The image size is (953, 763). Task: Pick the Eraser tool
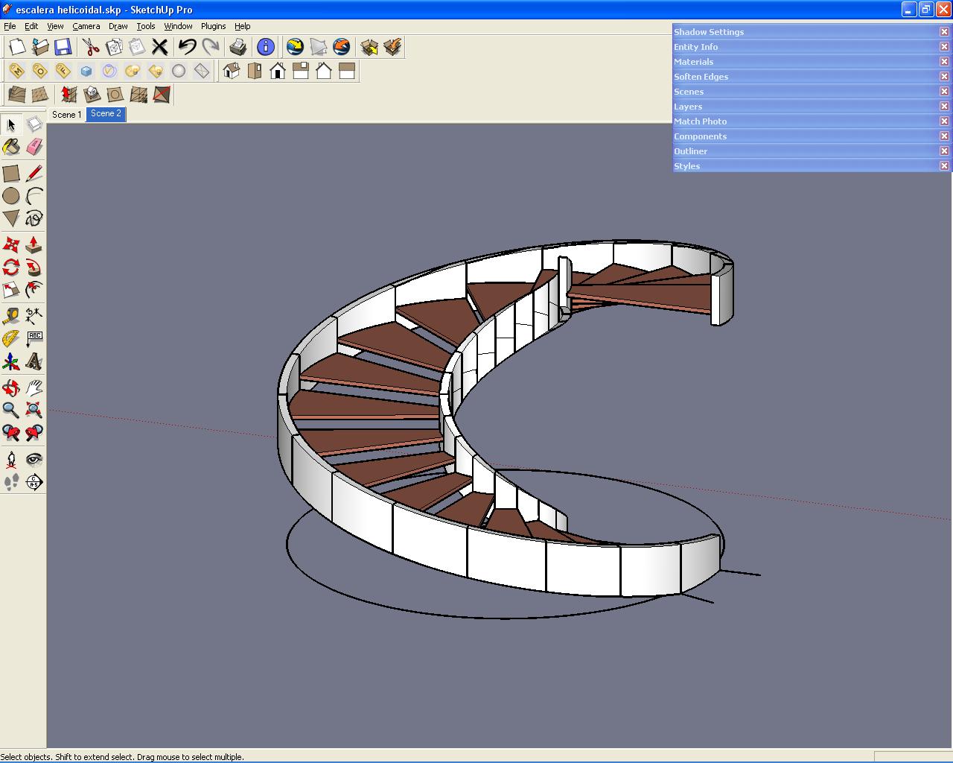click(x=34, y=147)
